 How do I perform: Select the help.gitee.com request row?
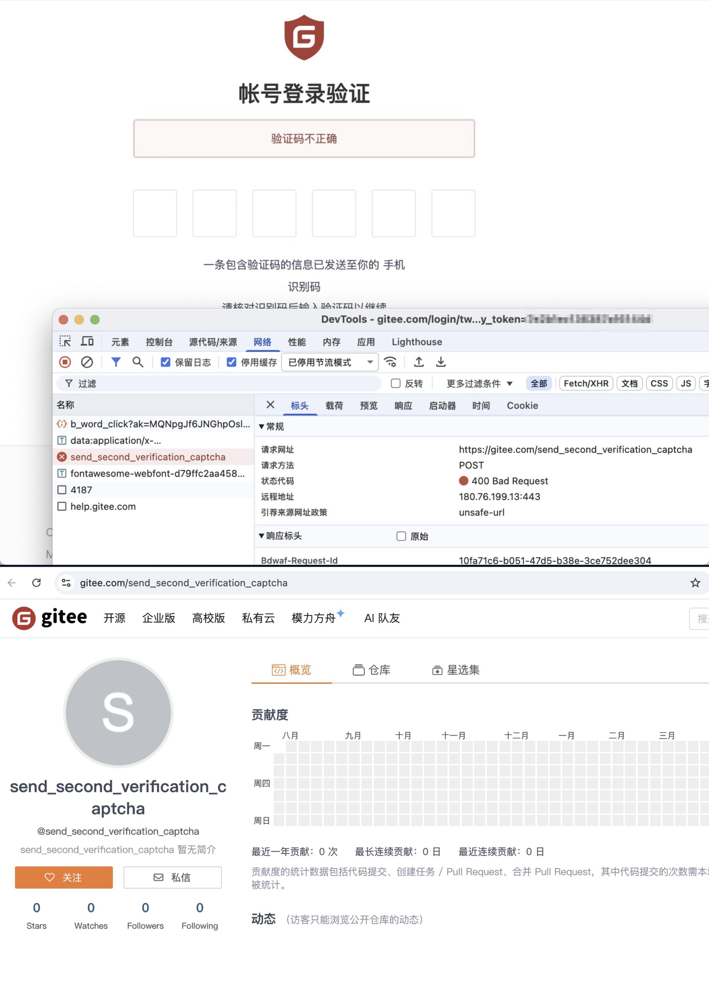coord(153,507)
